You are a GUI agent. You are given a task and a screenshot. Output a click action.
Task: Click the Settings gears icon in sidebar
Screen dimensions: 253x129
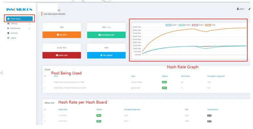point(9,24)
